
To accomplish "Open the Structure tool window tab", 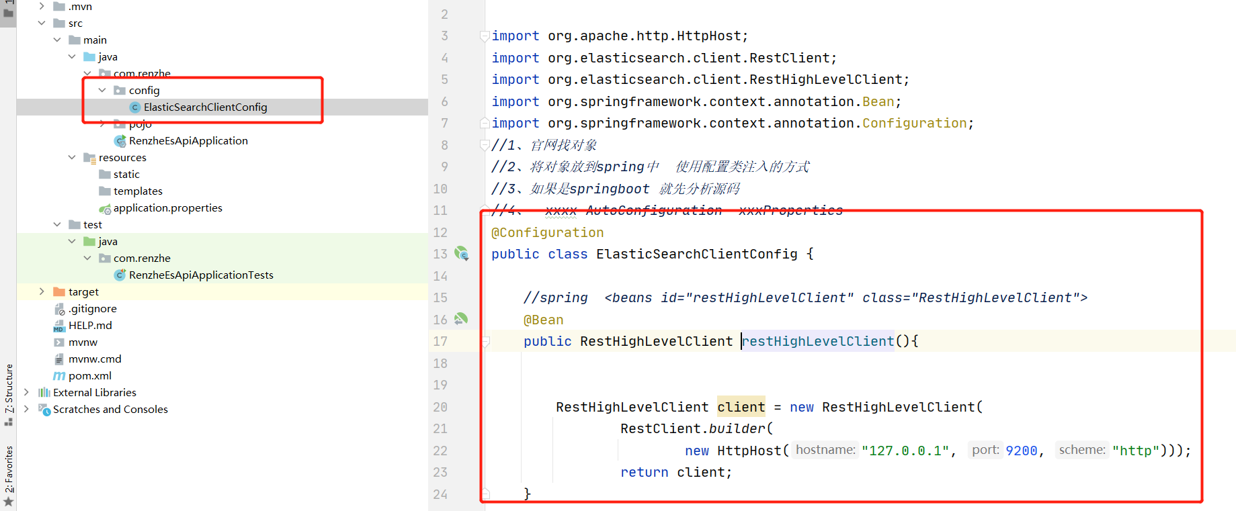I will tap(8, 395).
